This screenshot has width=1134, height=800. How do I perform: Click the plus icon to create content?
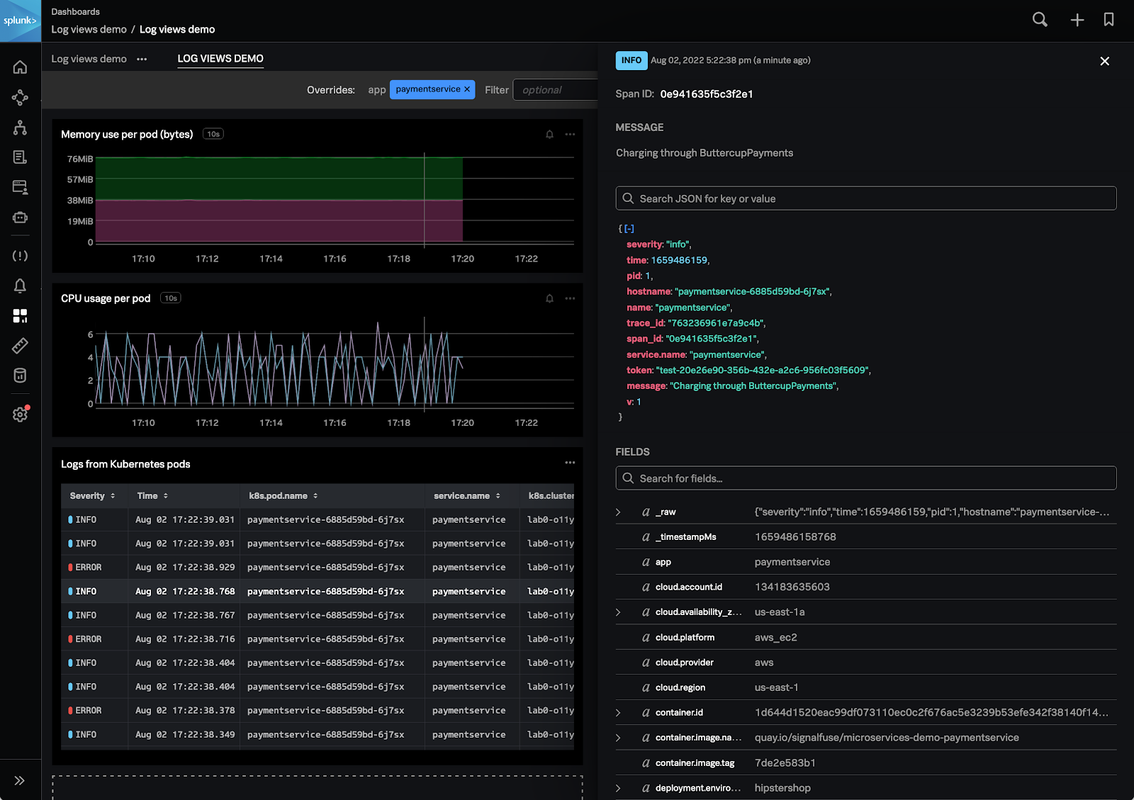[1077, 20]
